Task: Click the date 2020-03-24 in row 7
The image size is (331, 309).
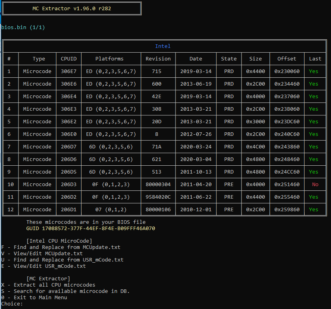Action: point(196,146)
